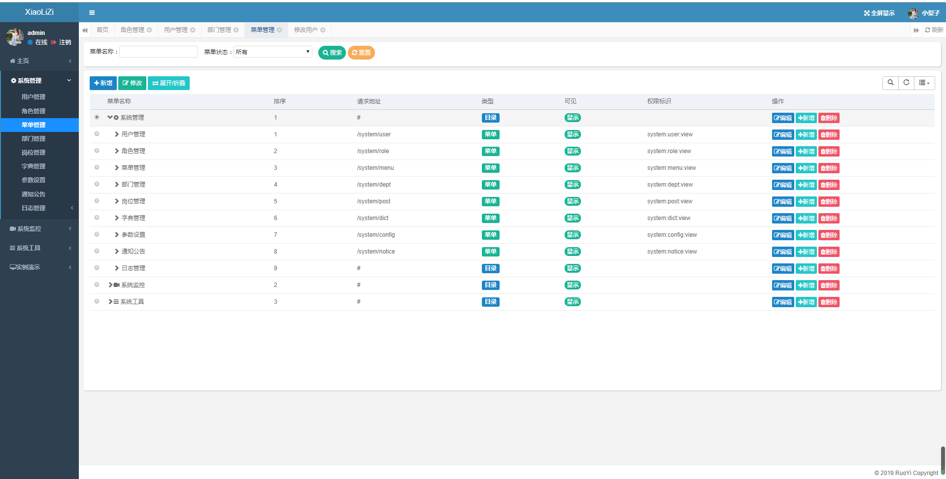Click the admin user avatar in sidebar
The height and width of the screenshot is (479, 946).
tap(14, 37)
